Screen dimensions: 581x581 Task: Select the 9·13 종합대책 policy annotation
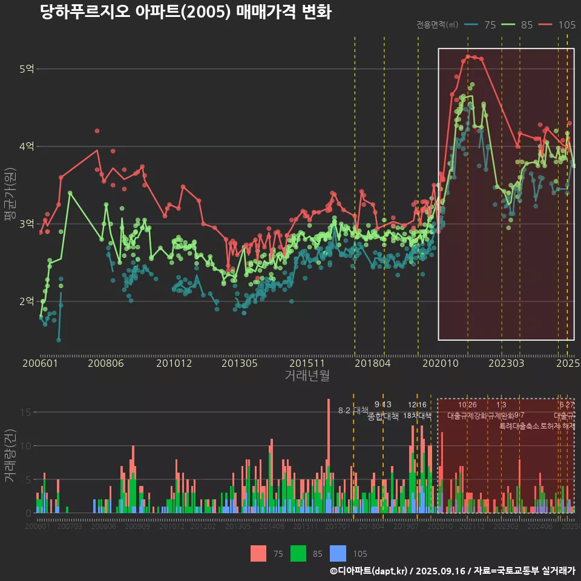click(x=382, y=410)
